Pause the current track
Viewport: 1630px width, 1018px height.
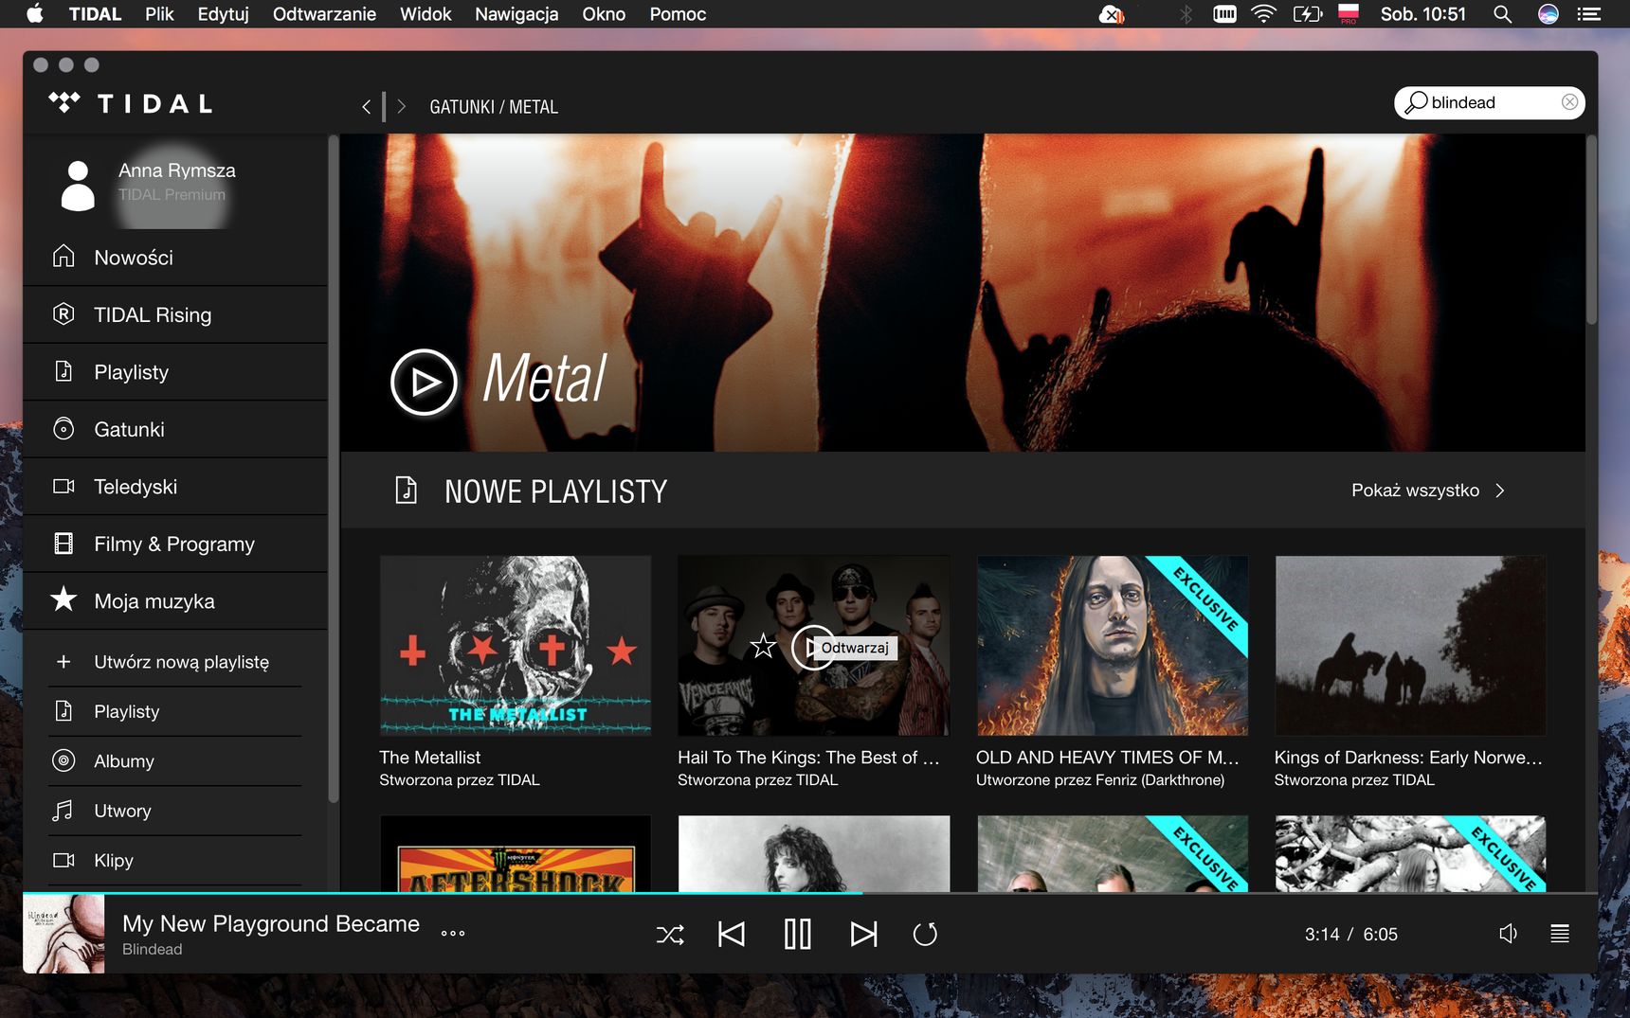point(798,935)
